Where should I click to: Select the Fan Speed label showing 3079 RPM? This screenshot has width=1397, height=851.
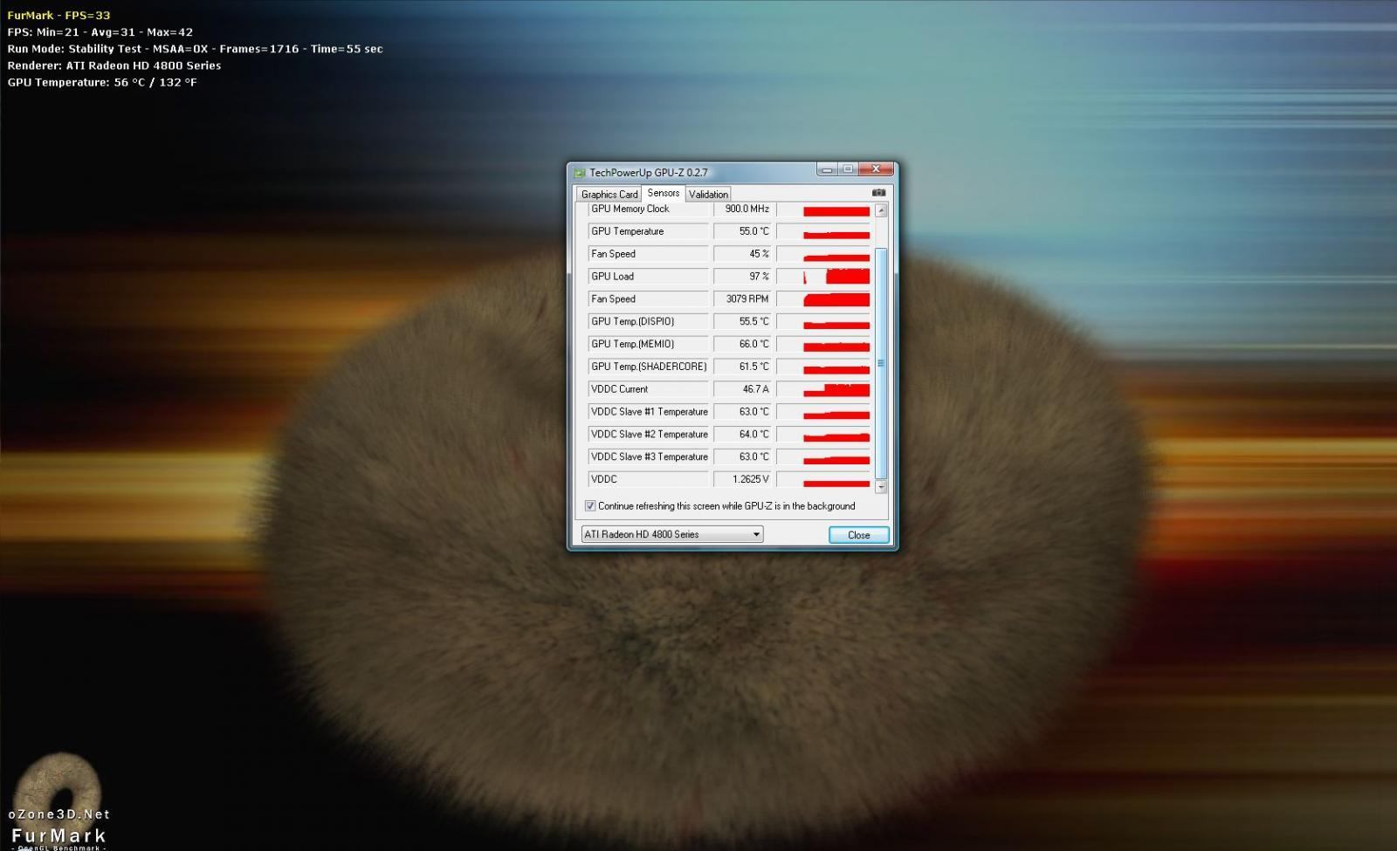point(648,299)
